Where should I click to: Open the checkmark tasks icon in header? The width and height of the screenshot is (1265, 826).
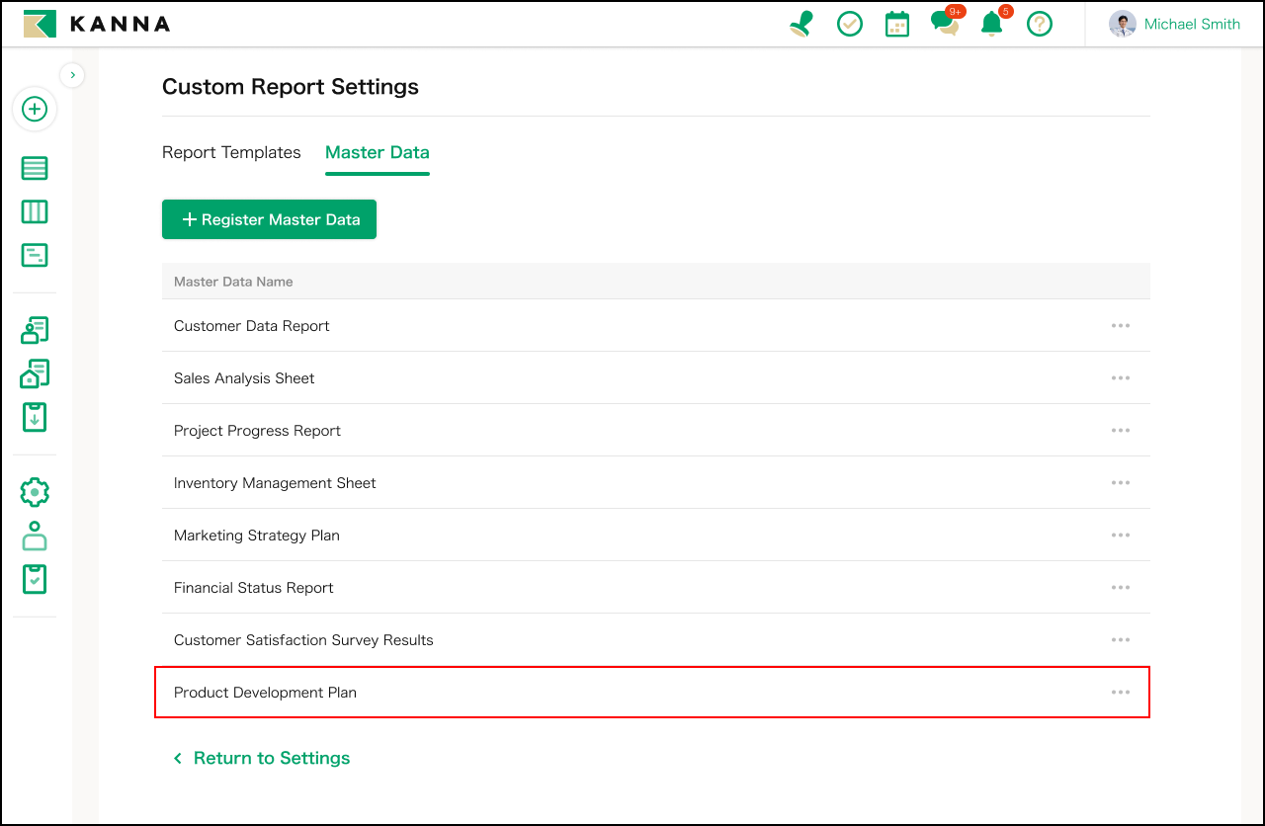[x=850, y=24]
